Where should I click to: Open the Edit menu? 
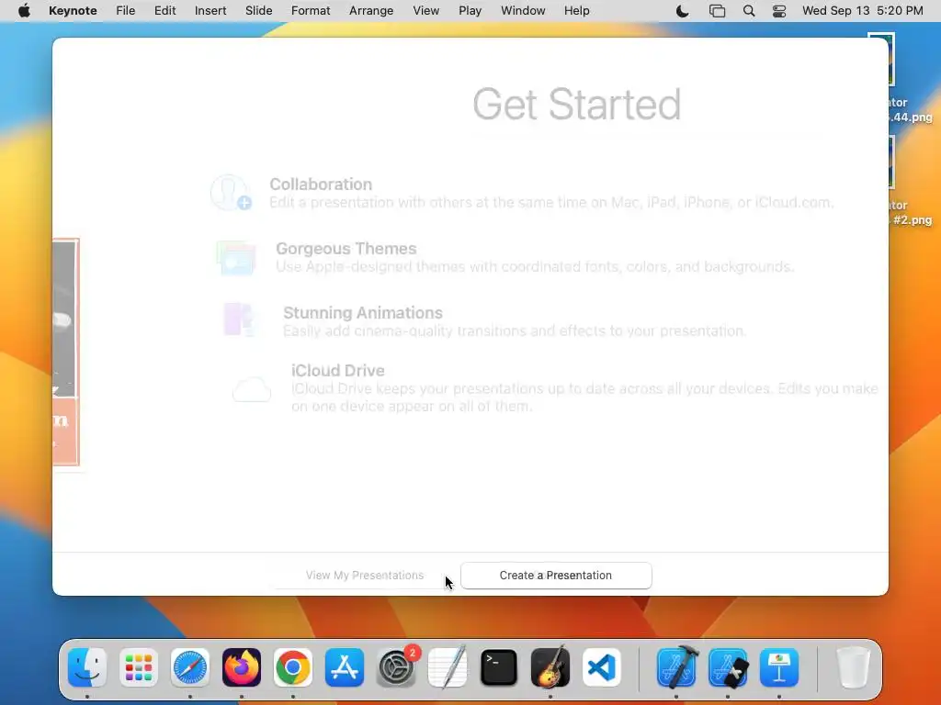point(165,11)
